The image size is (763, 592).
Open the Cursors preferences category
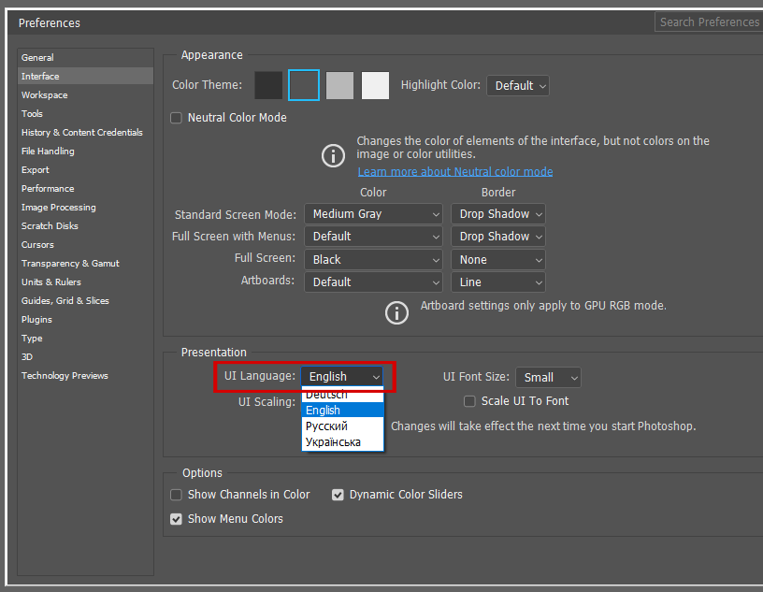86,245
